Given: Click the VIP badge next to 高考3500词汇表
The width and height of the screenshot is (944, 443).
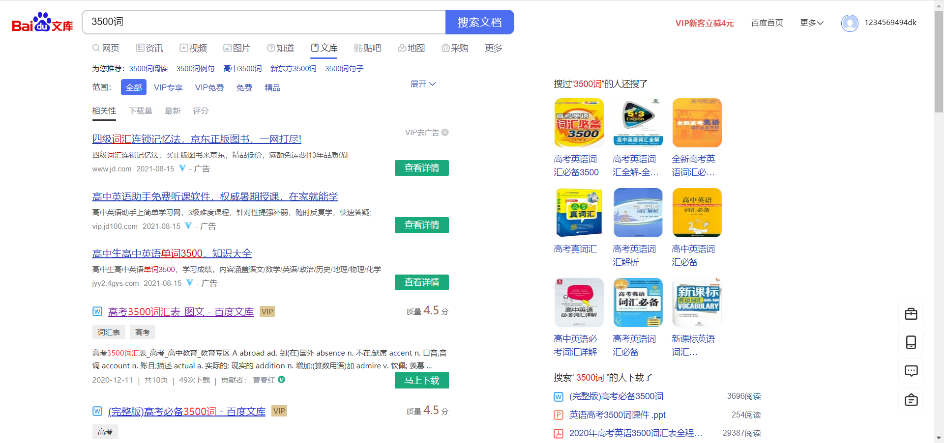Looking at the screenshot, I should 267,311.
